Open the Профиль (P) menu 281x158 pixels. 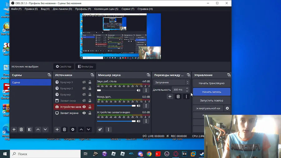coord(83,9)
